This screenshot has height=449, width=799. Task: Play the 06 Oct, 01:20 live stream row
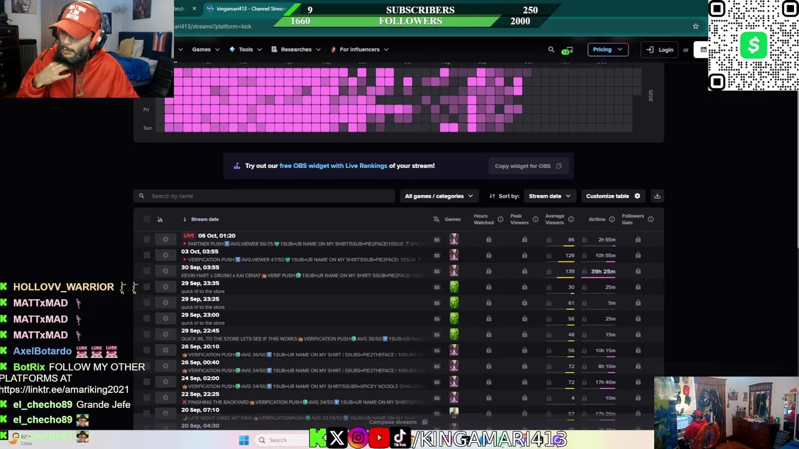165,239
